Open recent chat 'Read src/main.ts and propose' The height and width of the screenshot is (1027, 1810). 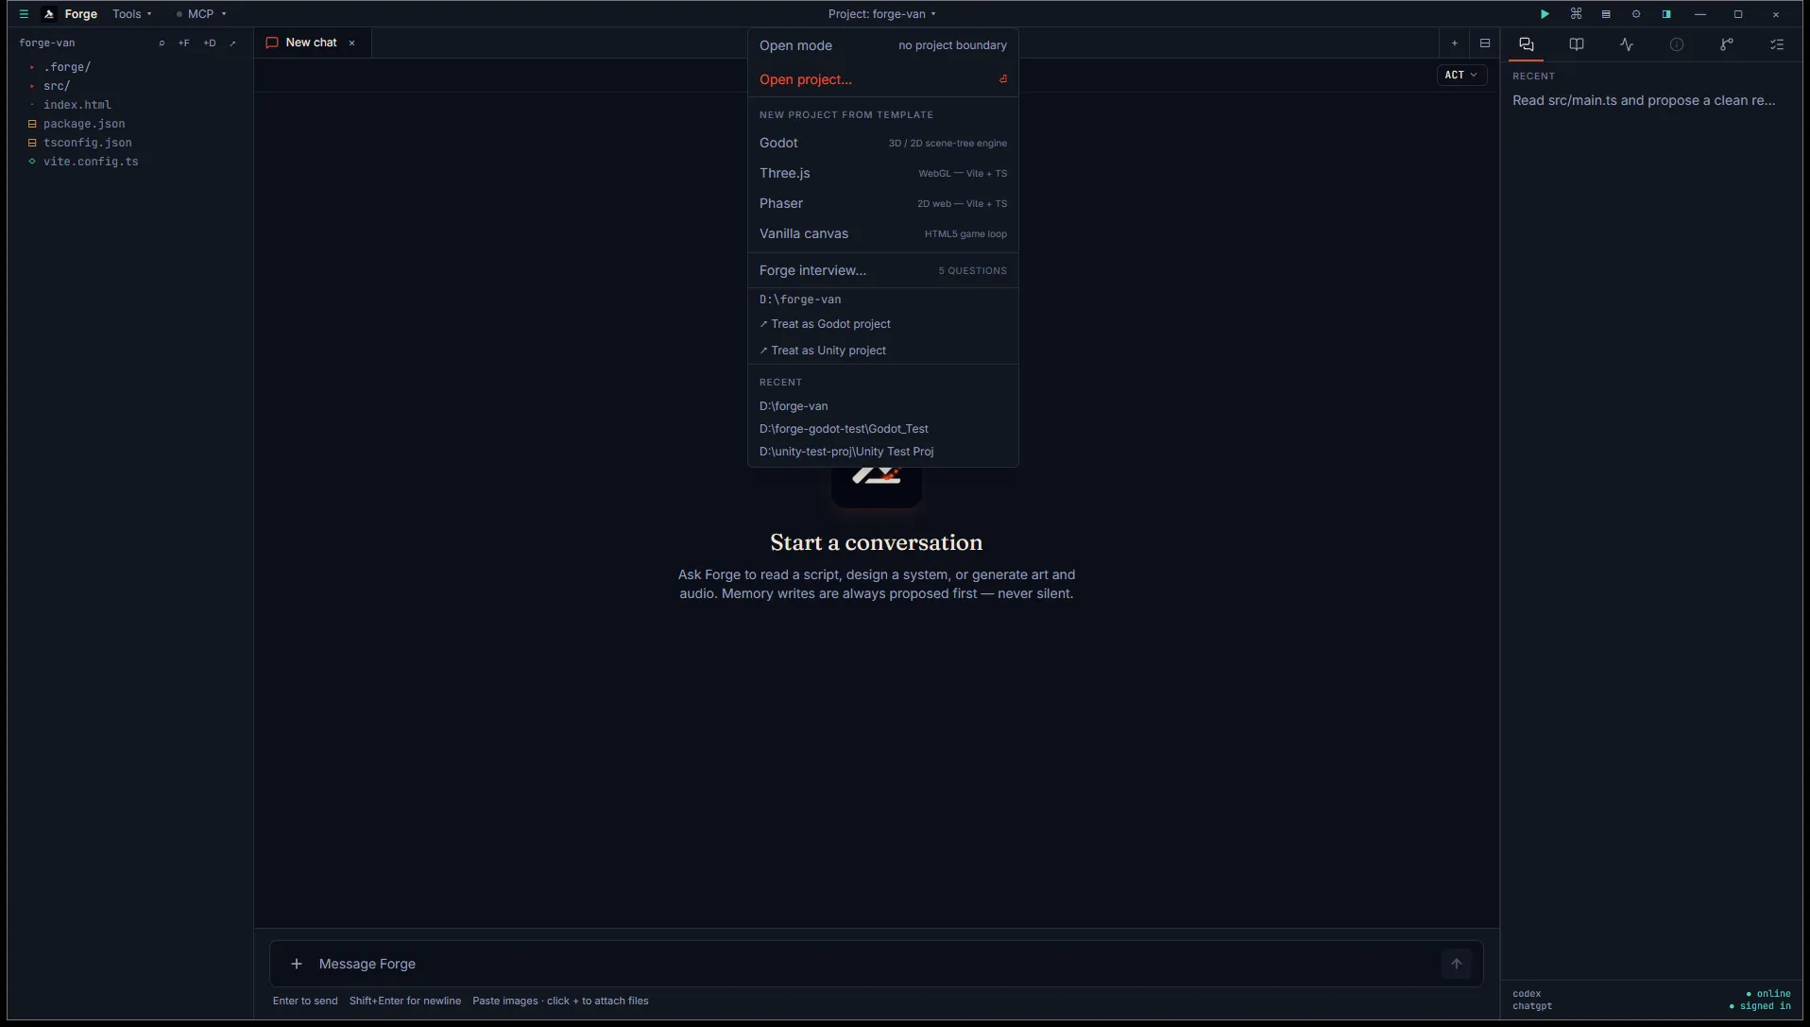click(x=1644, y=100)
